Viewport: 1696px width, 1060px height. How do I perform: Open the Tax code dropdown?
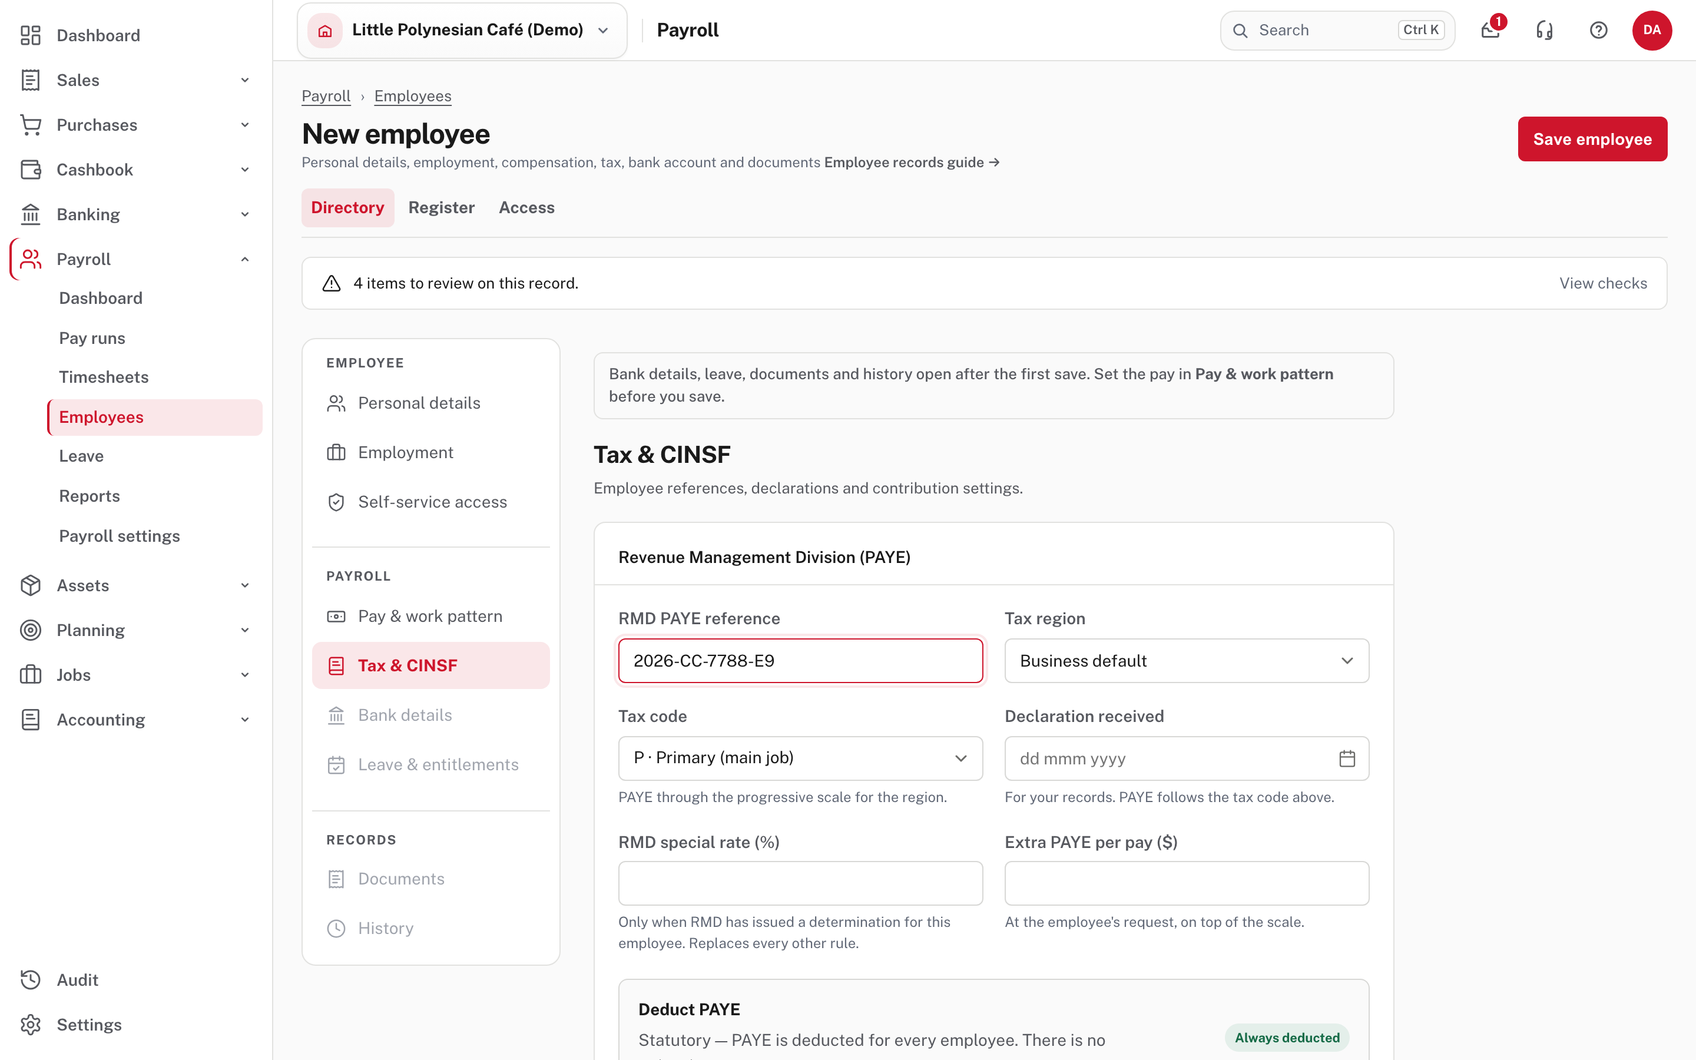(x=800, y=758)
